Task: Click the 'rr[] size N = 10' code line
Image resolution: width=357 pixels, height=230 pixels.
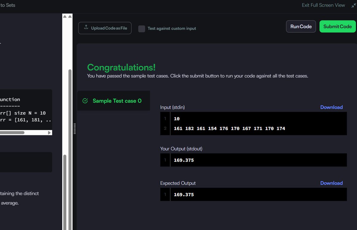Action: [x=23, y=113]
